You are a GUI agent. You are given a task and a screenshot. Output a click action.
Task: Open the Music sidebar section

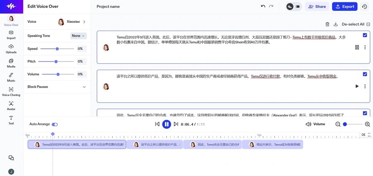pos(11,77)
